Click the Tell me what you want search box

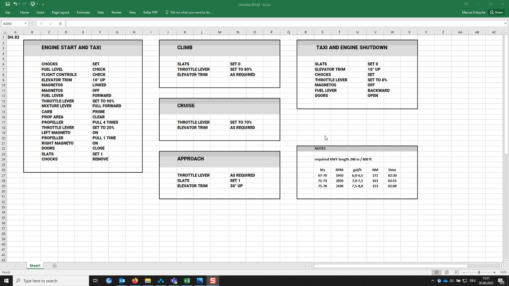pos(189,12)
